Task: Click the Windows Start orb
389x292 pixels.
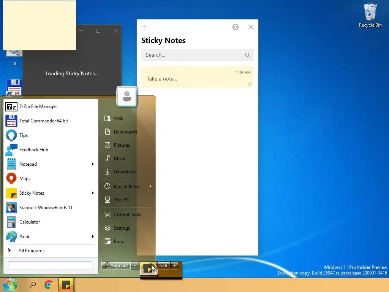Action: click(10, 284)
